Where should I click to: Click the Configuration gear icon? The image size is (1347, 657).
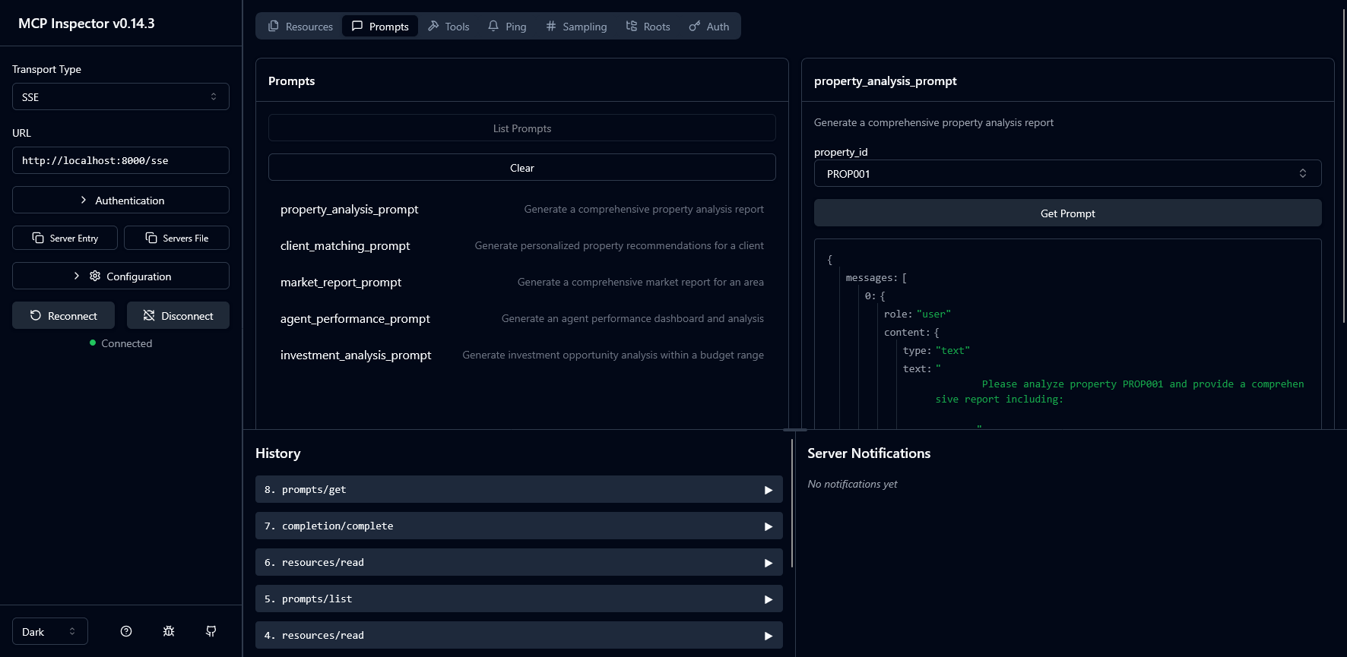95,276
